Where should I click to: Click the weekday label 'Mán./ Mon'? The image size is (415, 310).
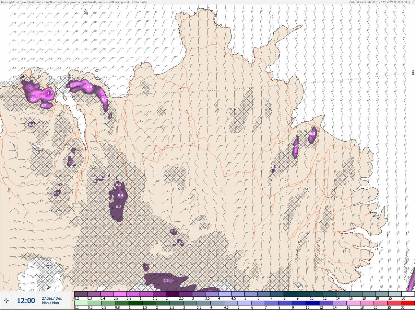(50, 303)
